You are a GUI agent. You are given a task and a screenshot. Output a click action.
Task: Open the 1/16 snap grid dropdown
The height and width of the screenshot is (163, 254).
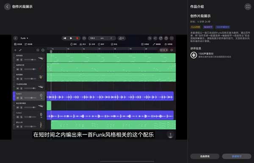pyautogui.click(x=164, y=50)
